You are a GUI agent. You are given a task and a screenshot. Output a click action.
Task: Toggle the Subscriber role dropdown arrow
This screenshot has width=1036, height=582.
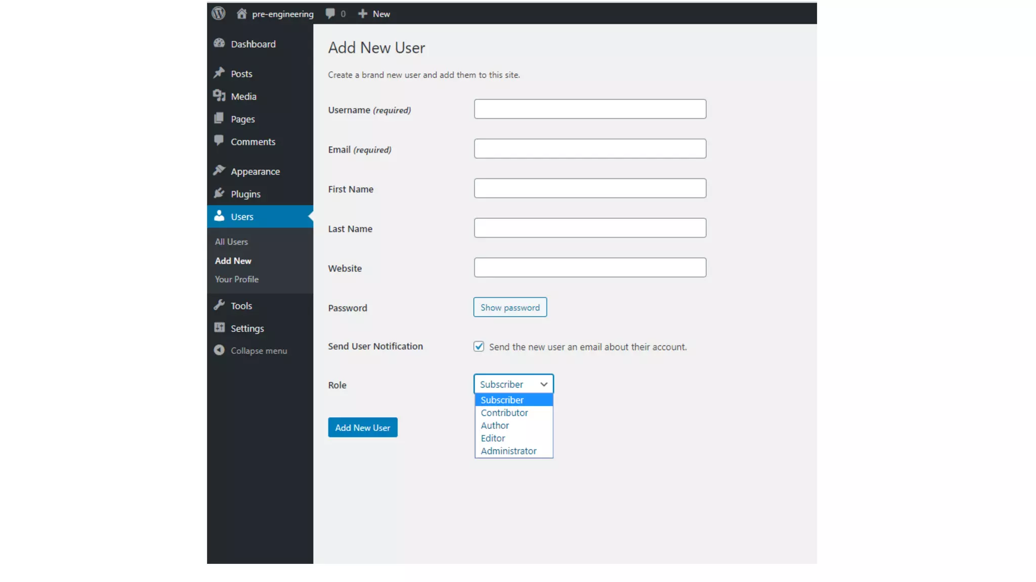coord(544,384)
